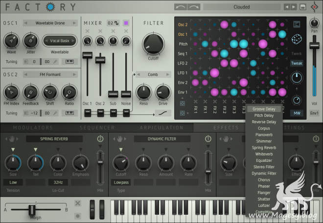323x223 pixels.
Task: Select Pitch Delay from effects menu
Action: pos(264,115)
